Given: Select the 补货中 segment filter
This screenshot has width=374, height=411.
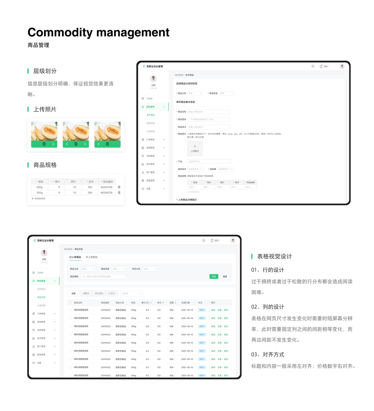Looking at the screenshot, I should 112,293.
